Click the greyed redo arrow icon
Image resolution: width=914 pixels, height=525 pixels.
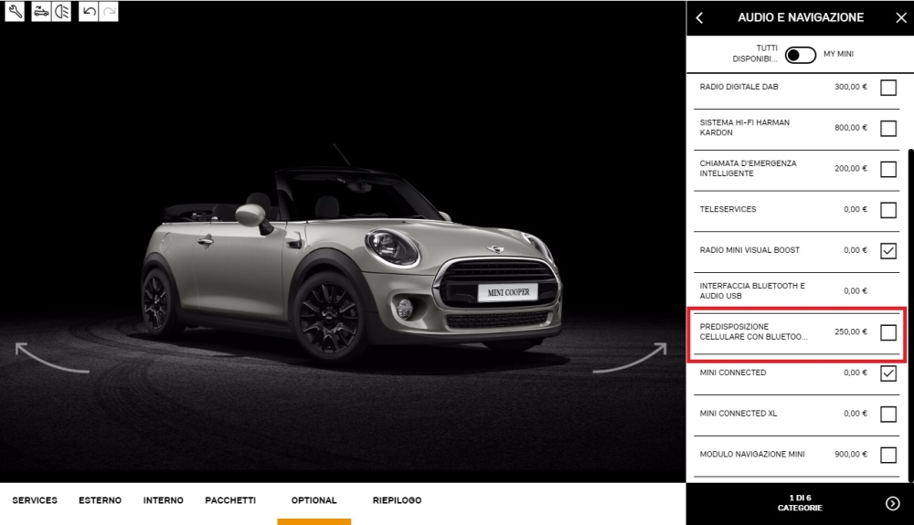[109, 12]
